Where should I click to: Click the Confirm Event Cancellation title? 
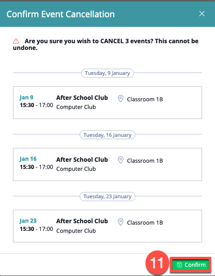pos(60,14)
